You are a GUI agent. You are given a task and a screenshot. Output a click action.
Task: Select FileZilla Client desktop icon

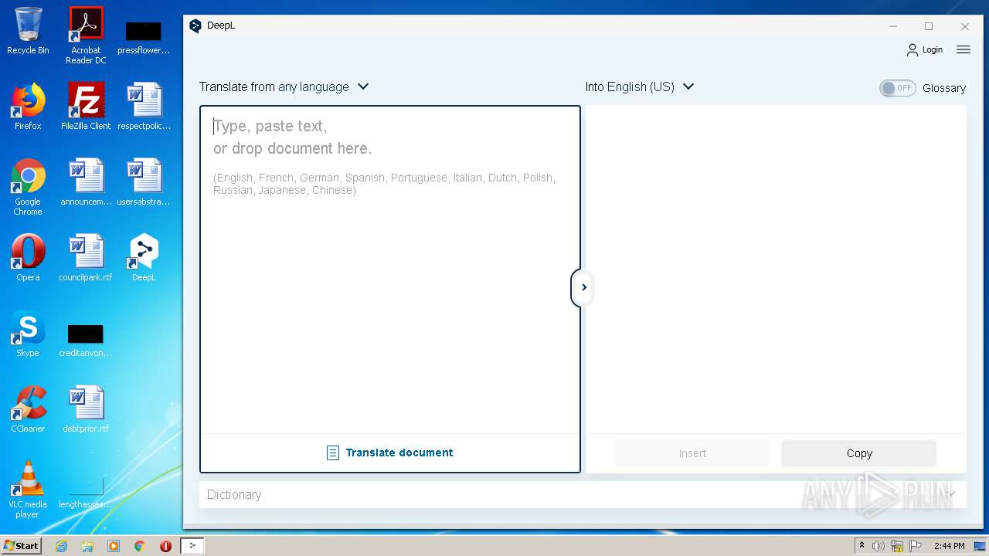coord(86,107)
